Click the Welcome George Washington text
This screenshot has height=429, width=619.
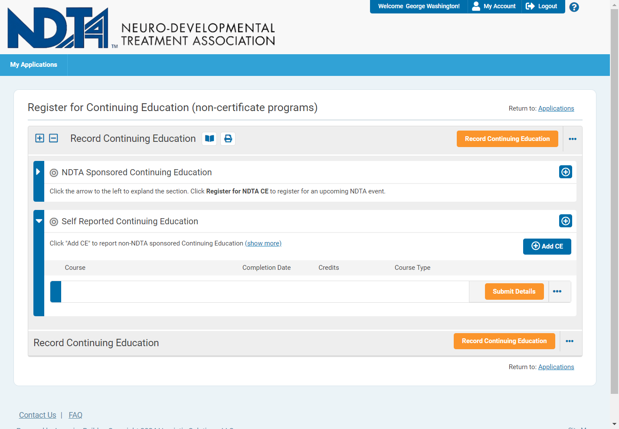tap(419, 6)
